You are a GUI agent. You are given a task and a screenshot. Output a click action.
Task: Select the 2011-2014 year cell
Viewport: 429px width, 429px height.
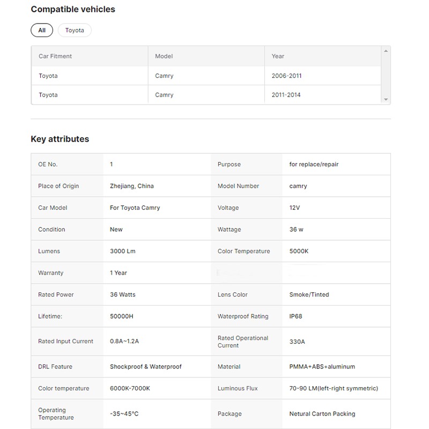[x=286, y=95]
